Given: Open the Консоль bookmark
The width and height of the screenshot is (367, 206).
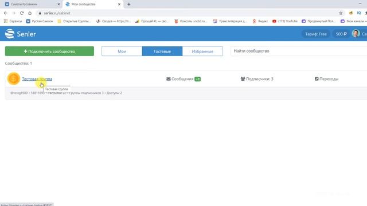Looking at the screenshot, I should point(191,21).
